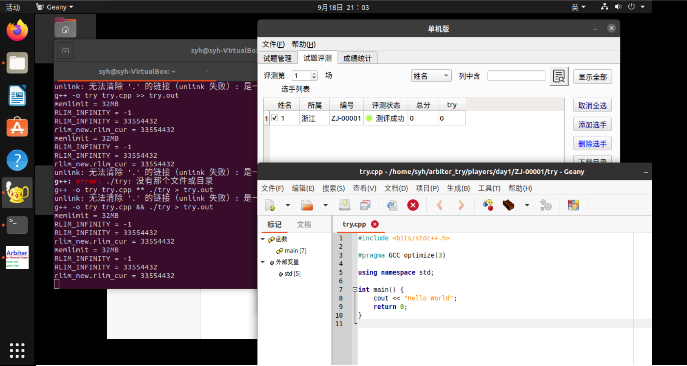Collapse the 函数 tree node
This screenshot has height=366, width=687.
263,239
